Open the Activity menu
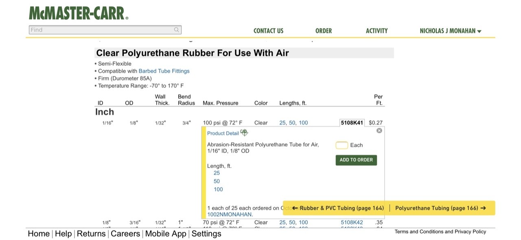 coord(377,31)
